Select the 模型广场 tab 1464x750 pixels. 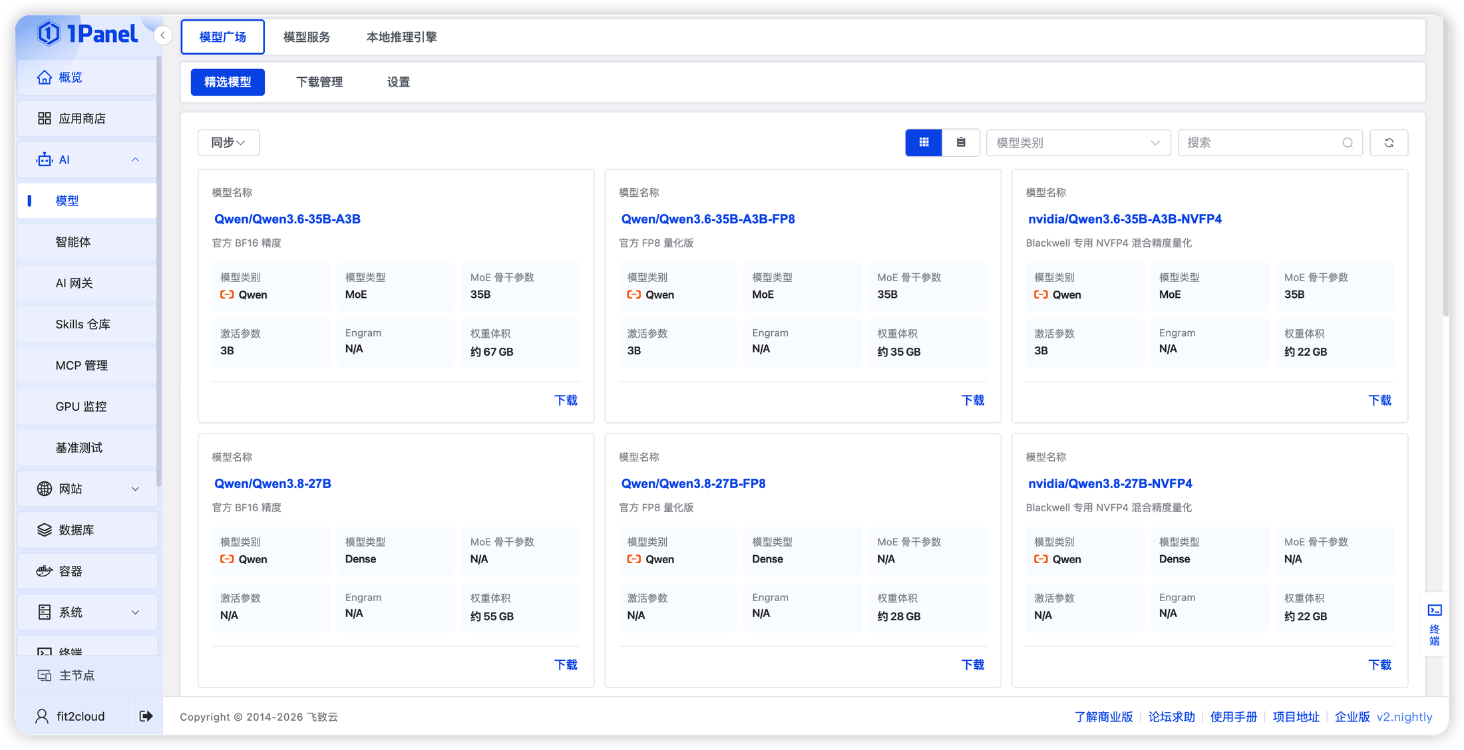coord(222,37)
